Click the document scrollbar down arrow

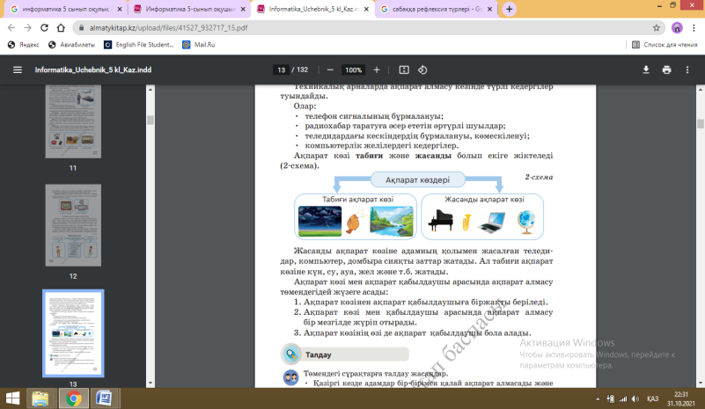[x=701, y=383]
